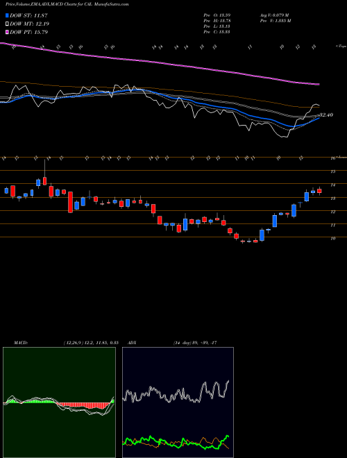
Task: Click the Pre O: 13.59 open value
Action: 217,15
